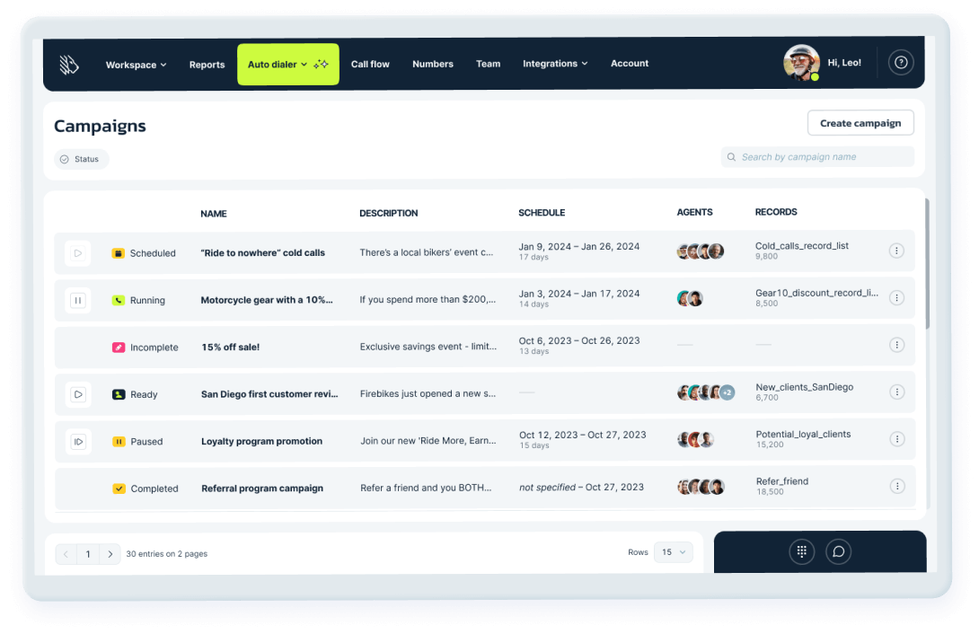Viewport: 979px width, 634px height.
Task: Start the San Diego first customer campaign
Action: 77,394
